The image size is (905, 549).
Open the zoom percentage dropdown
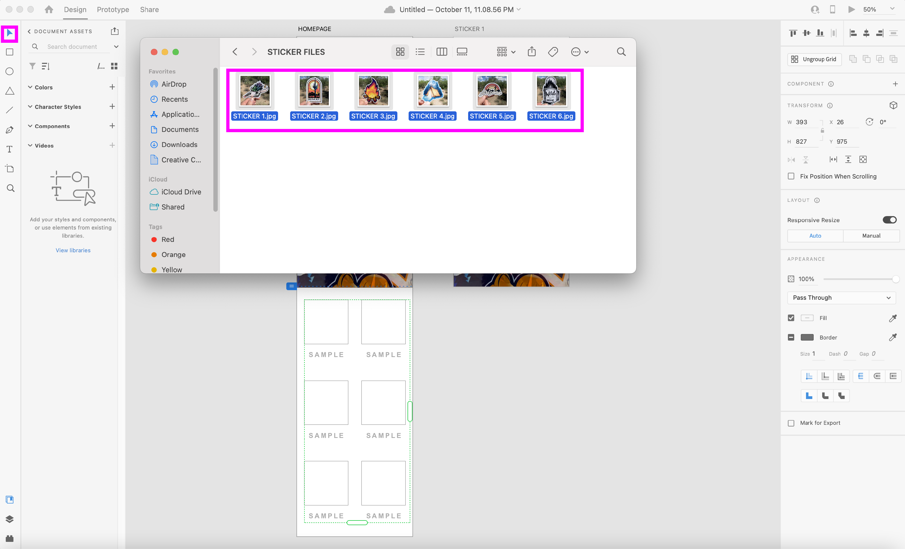click(x=892, y=9)
